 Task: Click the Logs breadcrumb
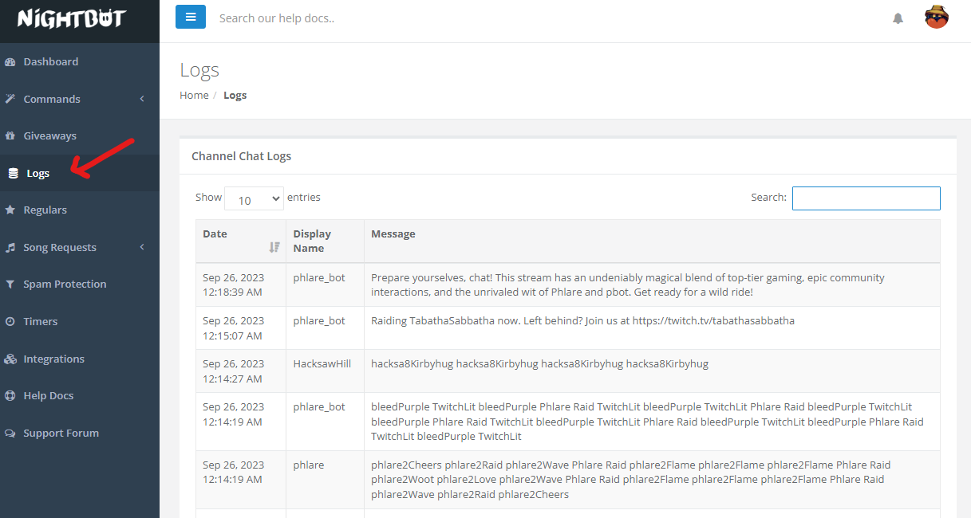235,95
